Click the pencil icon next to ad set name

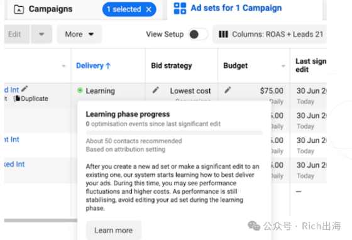25,89
